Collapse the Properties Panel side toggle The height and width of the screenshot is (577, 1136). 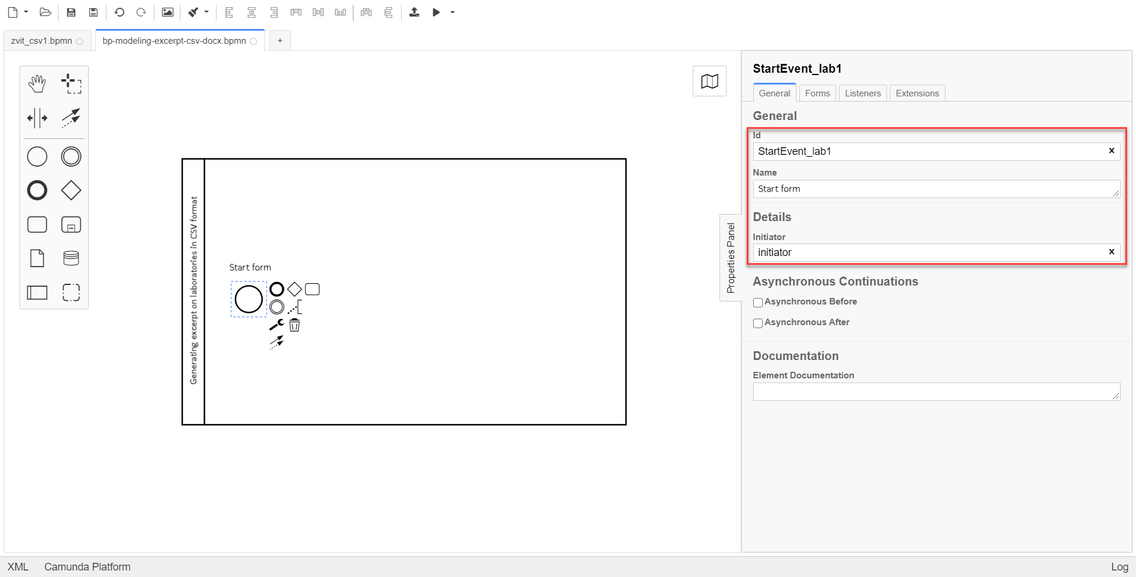731,258
